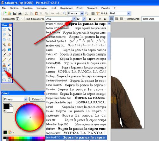Swap primary and secondary colors arrow
Screen dimensions: 159x141
pos(11,105)
